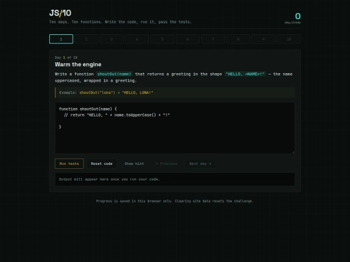
Task: Select day 10 tab
Action: click(x=288, y=39)
